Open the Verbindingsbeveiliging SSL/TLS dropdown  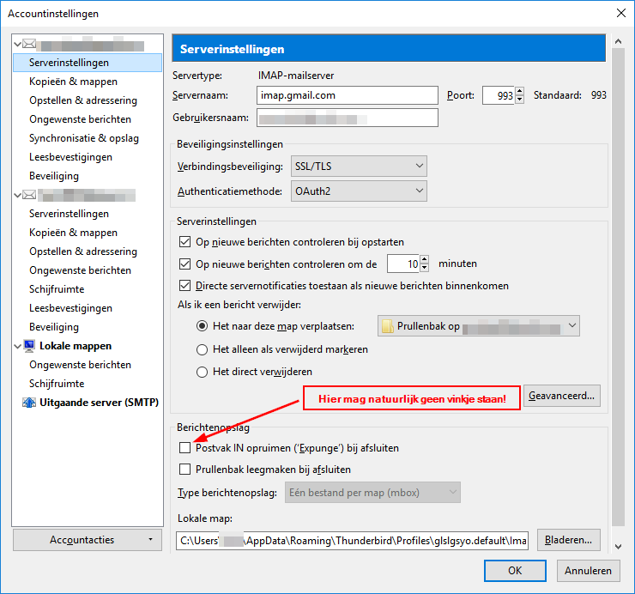(359, 167)
